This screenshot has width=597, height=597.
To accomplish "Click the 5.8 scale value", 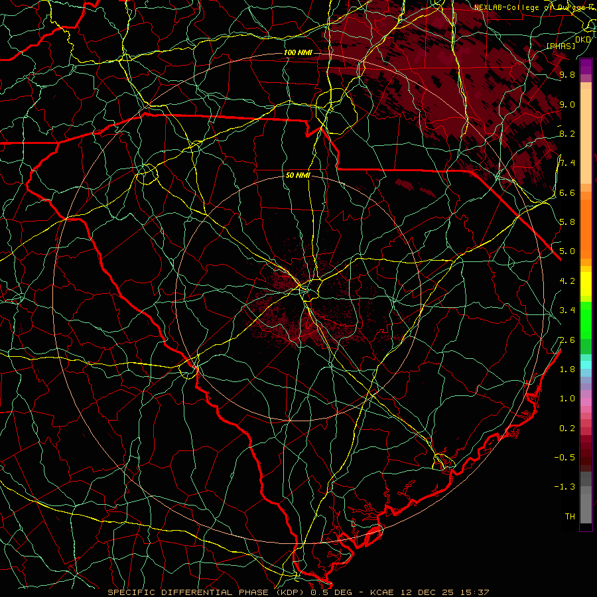I will click(x=567, y=222).
